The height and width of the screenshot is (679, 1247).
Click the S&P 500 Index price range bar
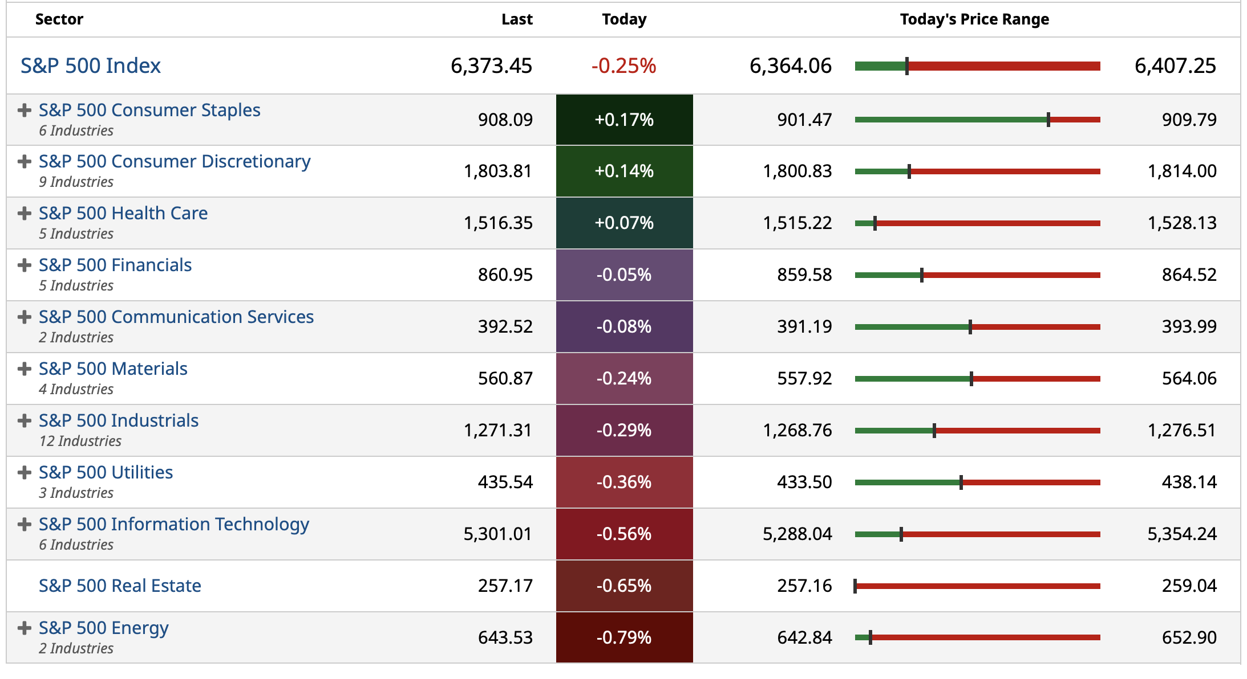click(x=977, y=67)
